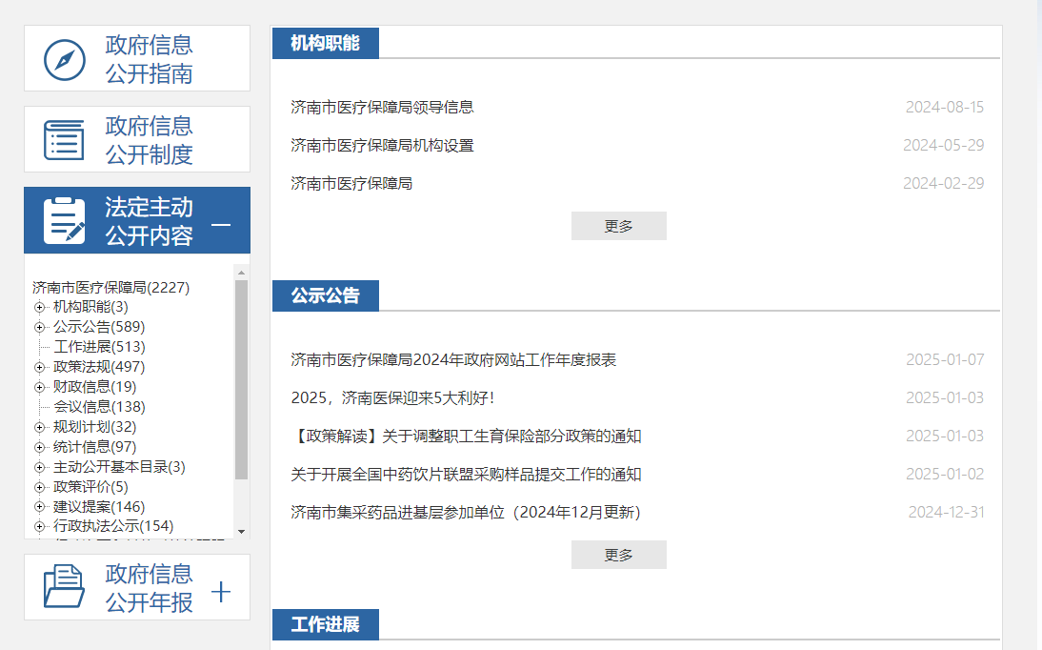Image resolution: width=1042 pixels, height=650 pixels.
Task: Click the 更多 button under 公示公告
Action: (x=618, y=555)
